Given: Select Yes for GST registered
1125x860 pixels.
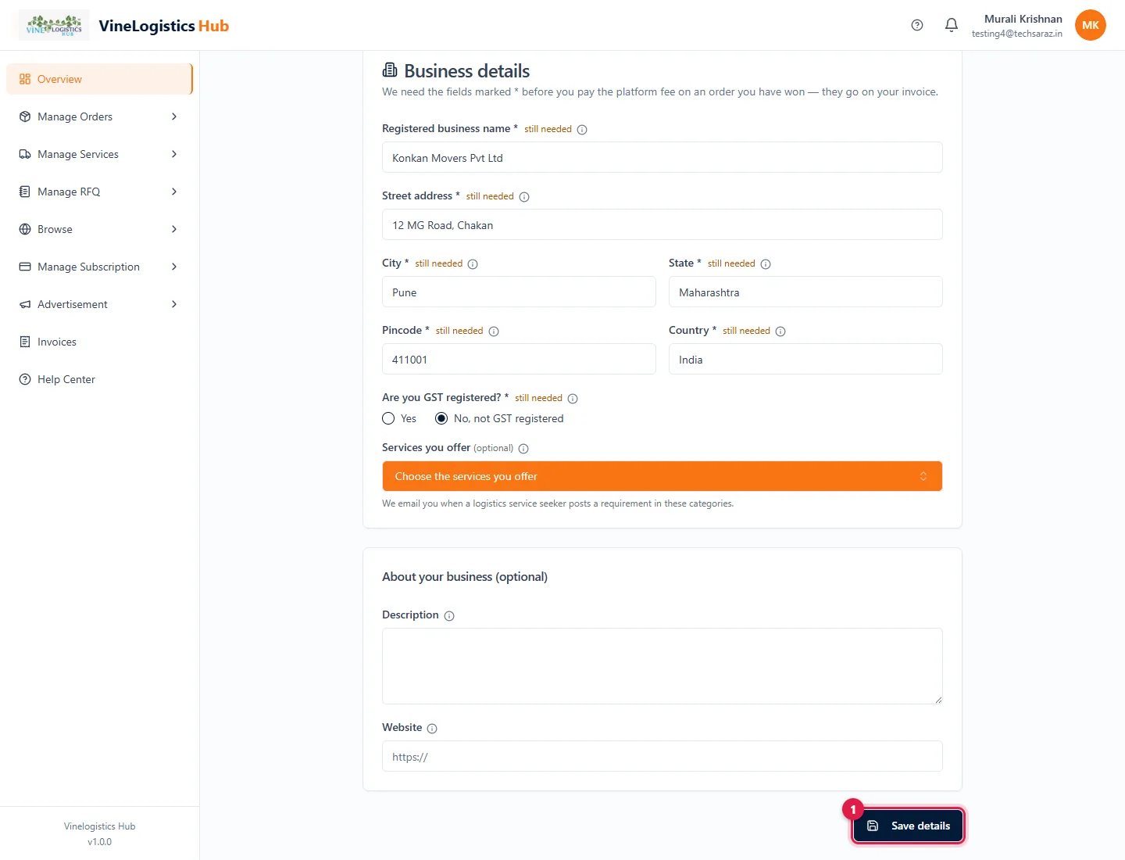Looking at the screenshot, I should 388,418.
